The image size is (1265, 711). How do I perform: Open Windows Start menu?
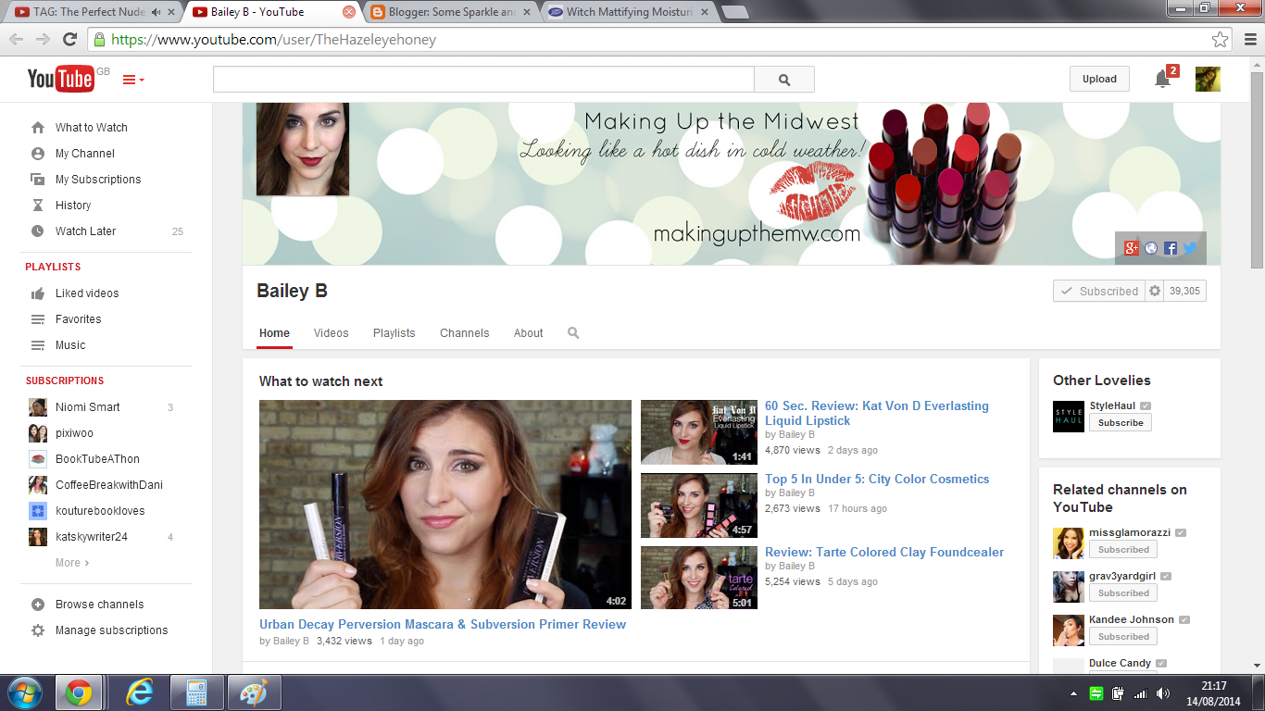tap(25, 692)
